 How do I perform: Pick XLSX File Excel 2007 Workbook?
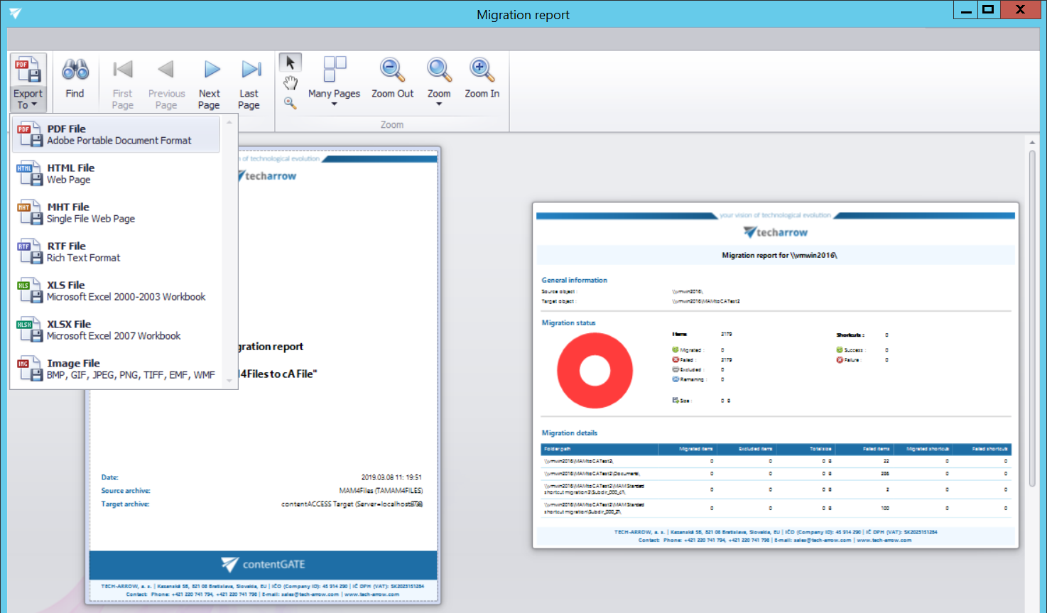[116, 330]
